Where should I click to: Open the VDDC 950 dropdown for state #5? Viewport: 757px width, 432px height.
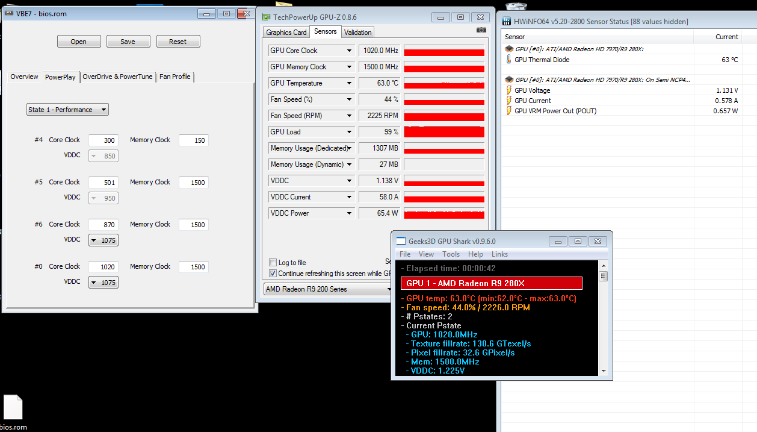click(104, 198)
